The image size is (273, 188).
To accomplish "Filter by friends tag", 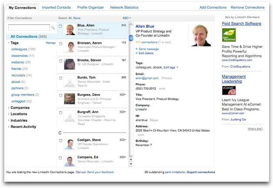I will [20, 69].
